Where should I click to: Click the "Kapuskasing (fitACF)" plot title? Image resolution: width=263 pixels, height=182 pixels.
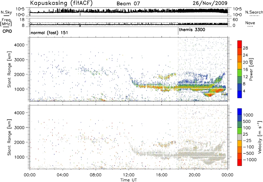[61, 3]
